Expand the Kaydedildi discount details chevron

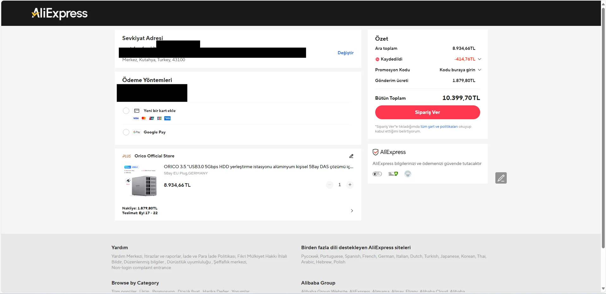[480, 59]
